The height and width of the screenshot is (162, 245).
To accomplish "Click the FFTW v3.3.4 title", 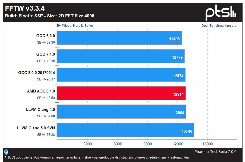I will [x=25, y=8].
